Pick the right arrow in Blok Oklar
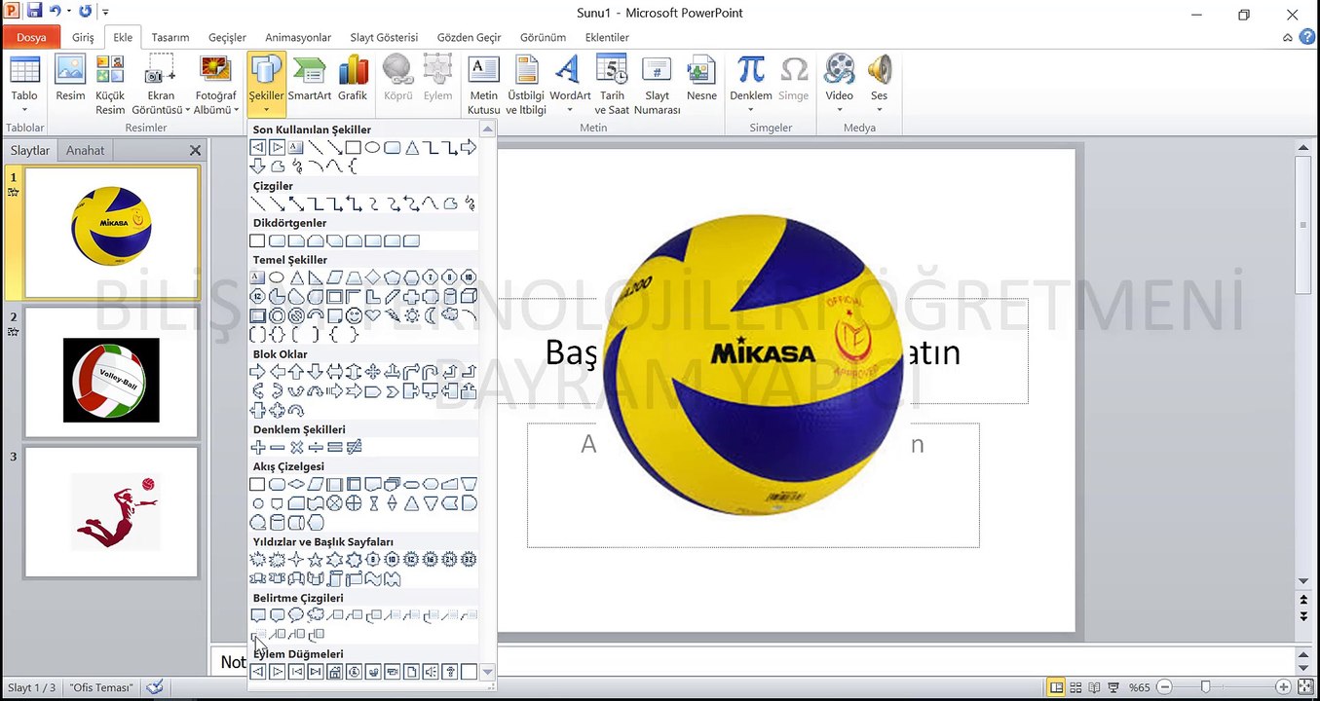 click(x=258, y=372)
